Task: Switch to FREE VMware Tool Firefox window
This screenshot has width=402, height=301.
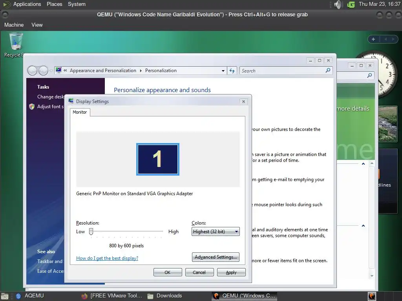Action: tap(112, 296)
